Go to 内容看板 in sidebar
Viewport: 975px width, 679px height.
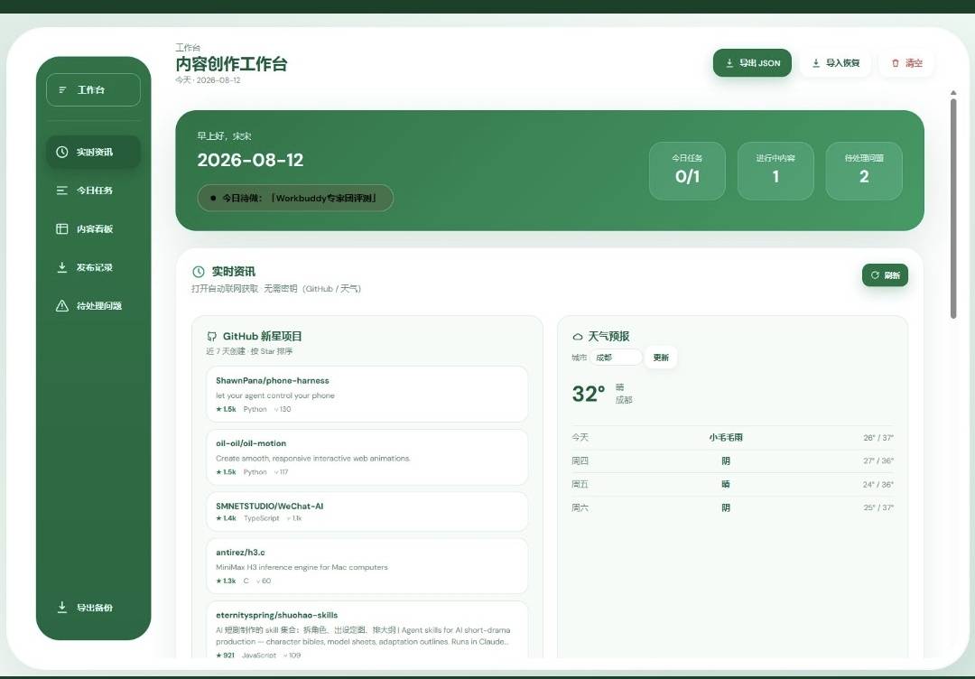click(93, 228)
